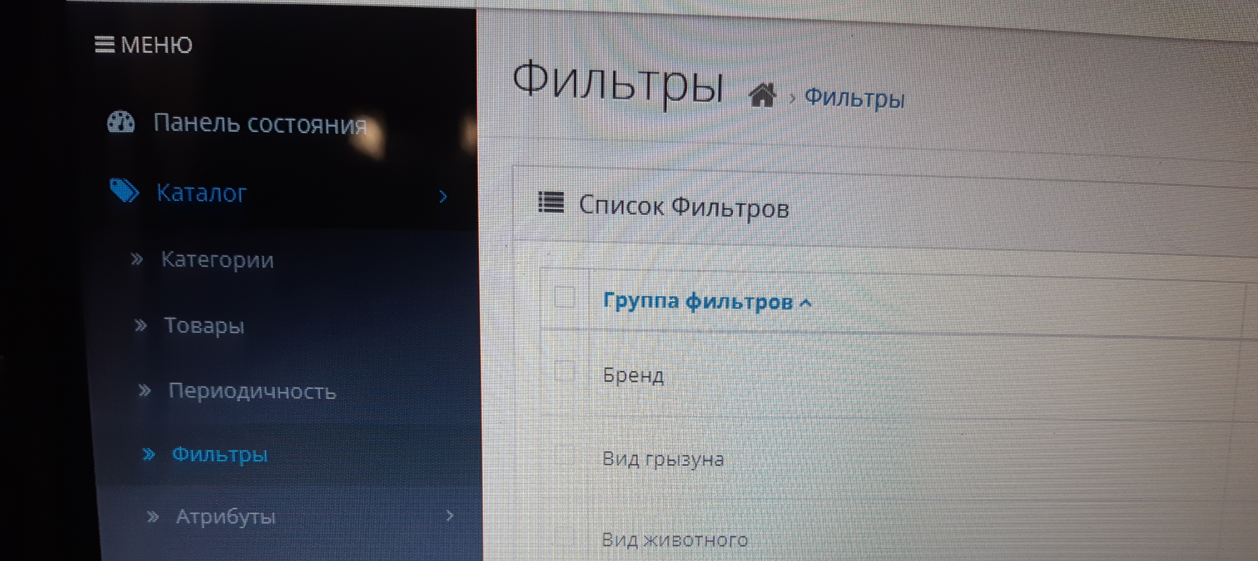The image size is (1258, 561).
Task: Click the Каталог tag icon
Action: [124, 190]
